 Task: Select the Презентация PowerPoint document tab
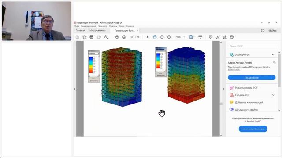pos(124,31)
